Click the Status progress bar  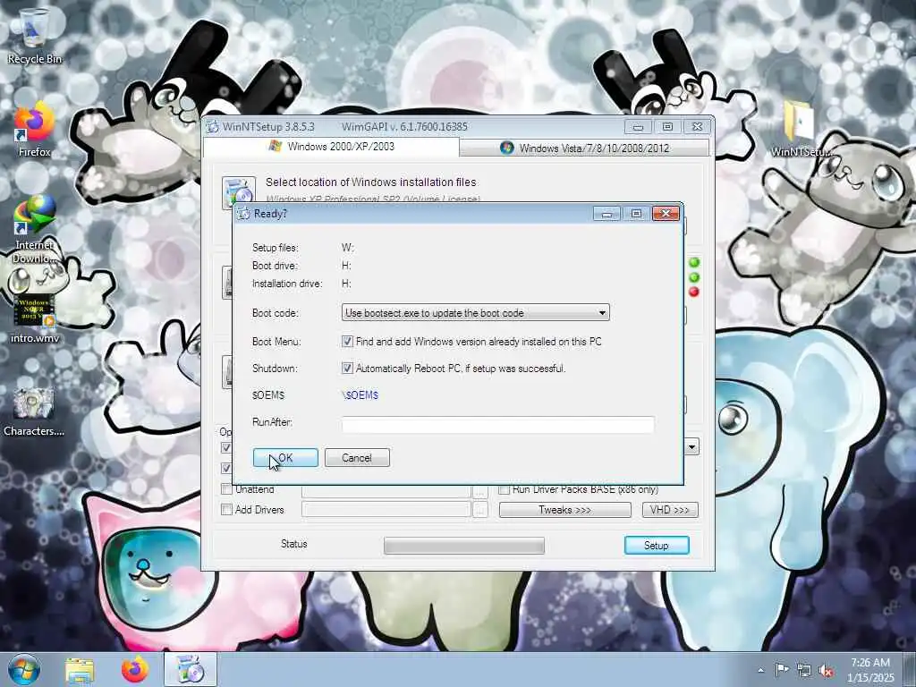464,546
